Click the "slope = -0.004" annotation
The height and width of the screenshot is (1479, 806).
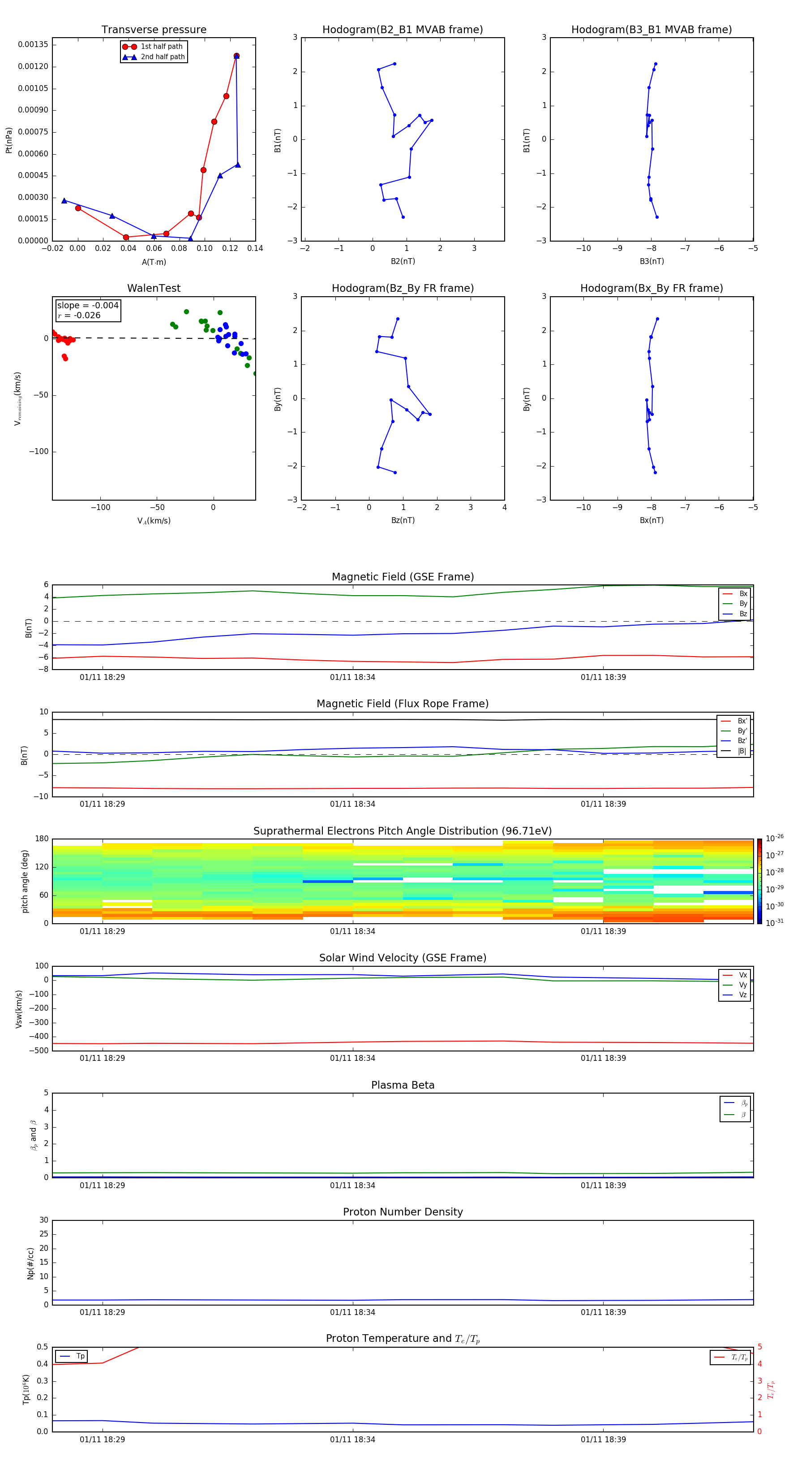(88, 306)
